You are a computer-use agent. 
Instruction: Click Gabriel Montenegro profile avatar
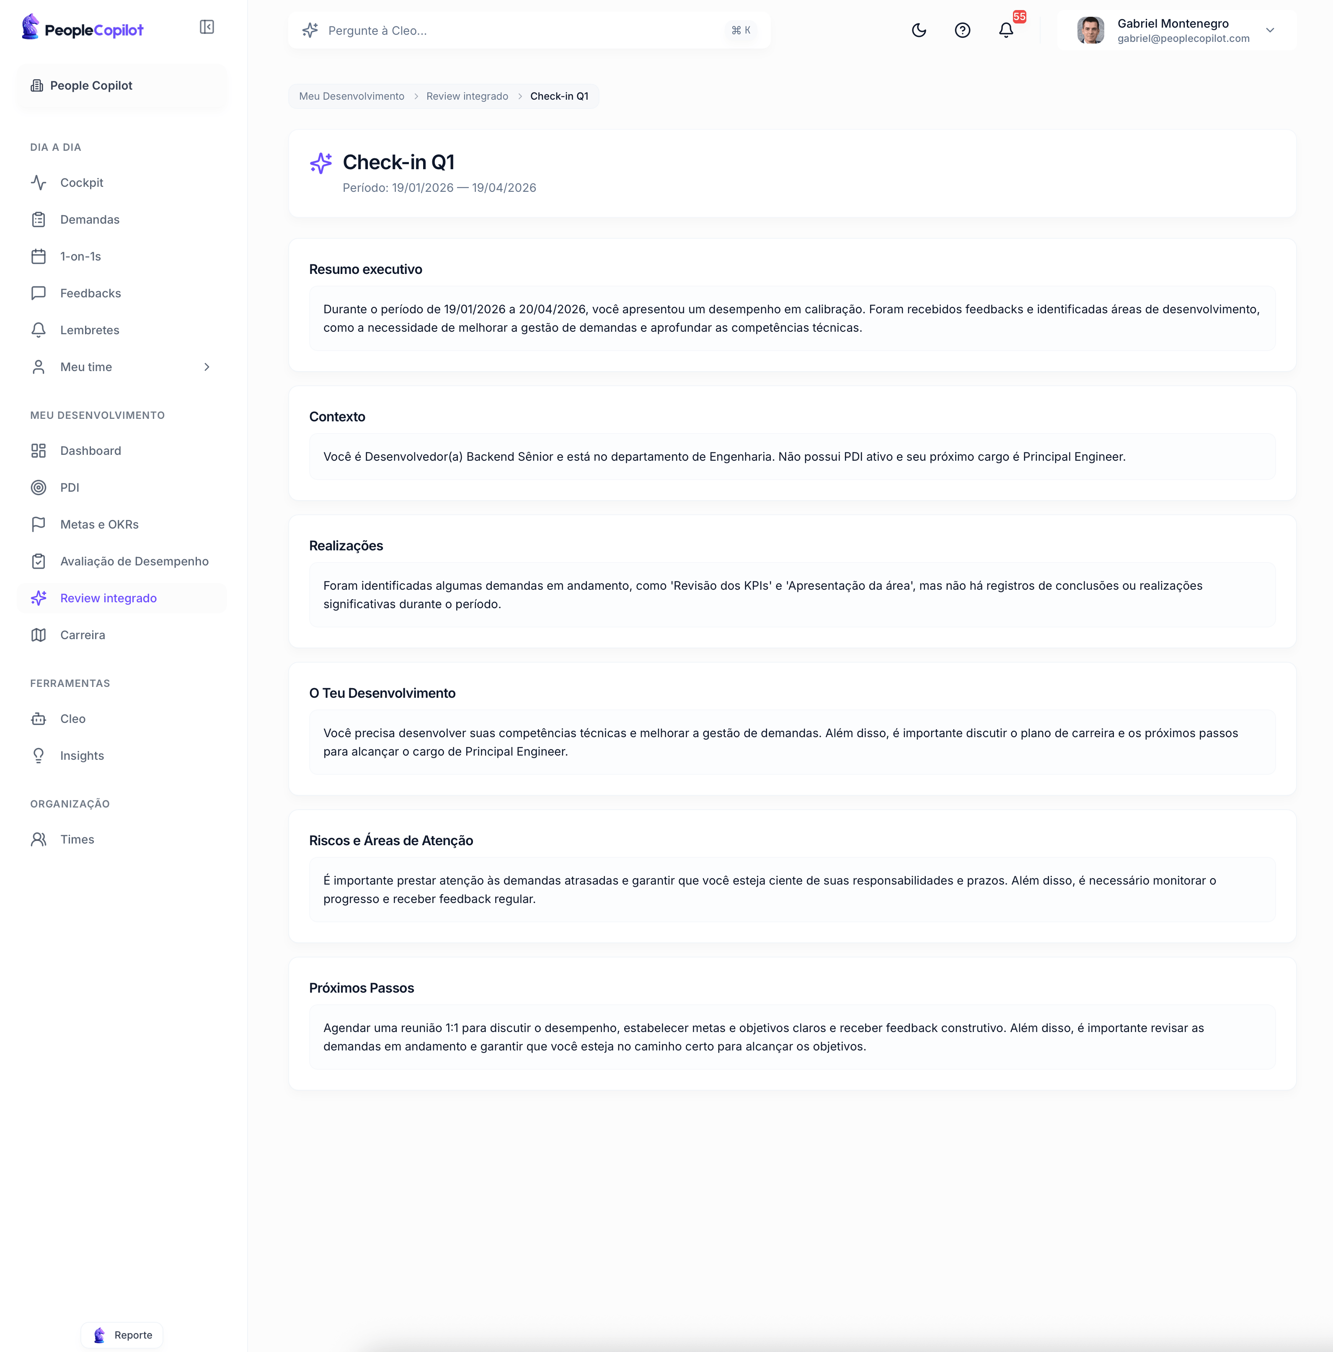pos(1091,30)
